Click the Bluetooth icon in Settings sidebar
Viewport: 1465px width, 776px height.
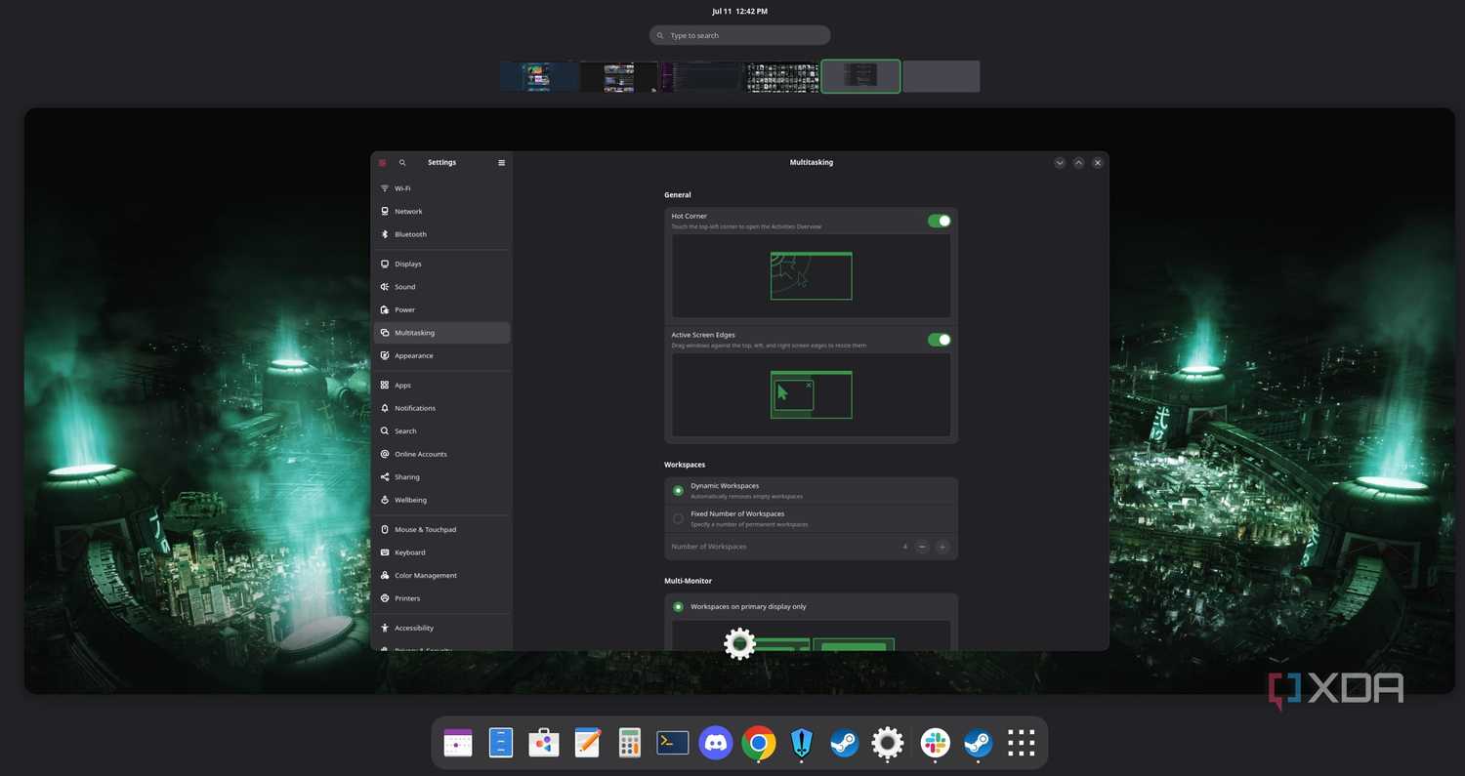point(385,234)
